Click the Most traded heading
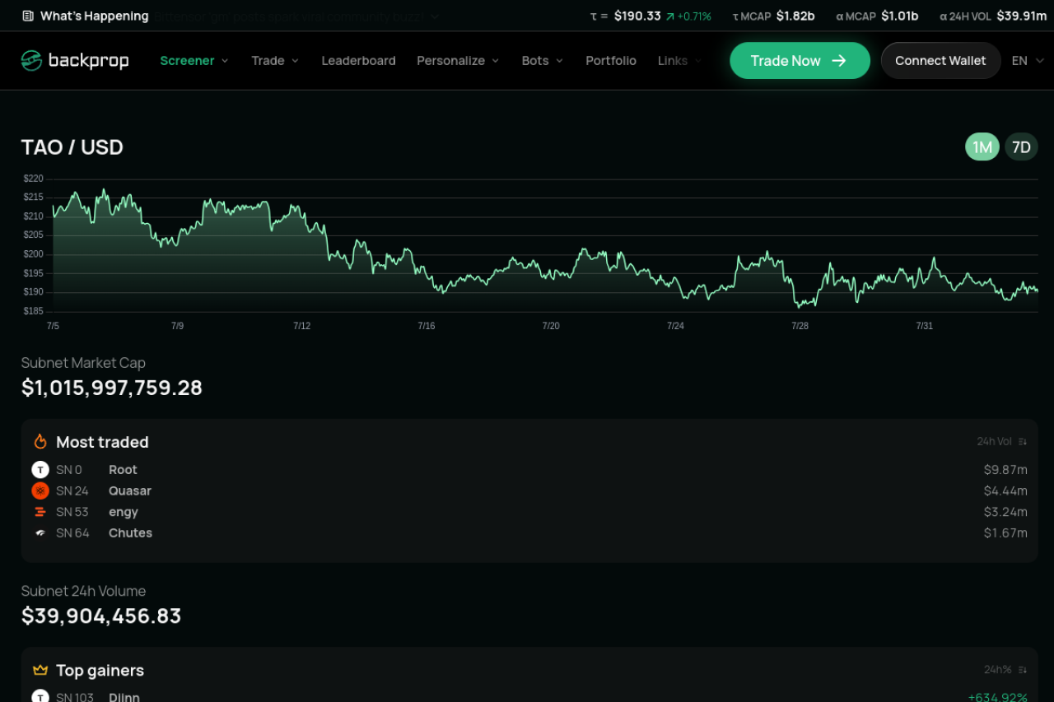 tap(102, 442)
